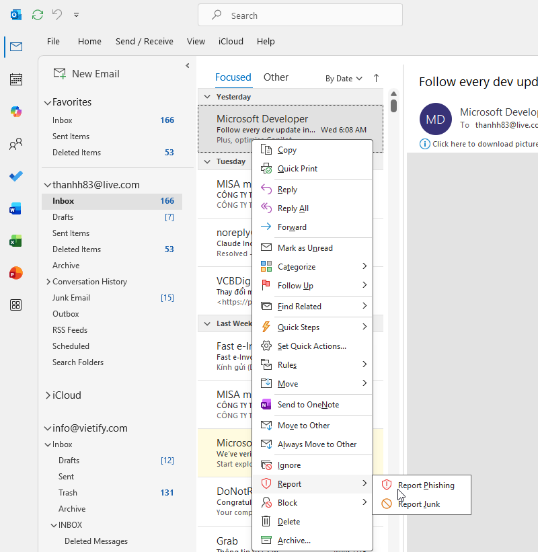Screen dimensions: 538x552
Task: Select Report Junk in the submenu
Action: pyautogui.click(x=422, y=504)
